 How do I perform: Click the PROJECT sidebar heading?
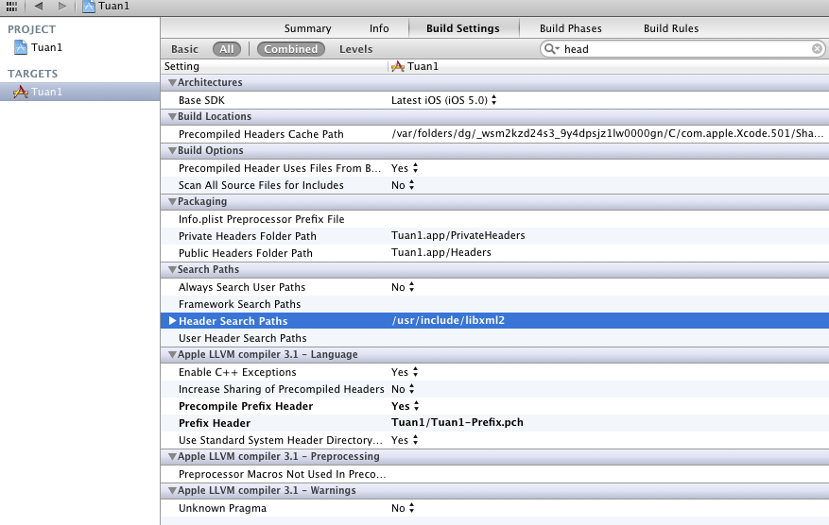pyautogui.click(x=32, y=29)
